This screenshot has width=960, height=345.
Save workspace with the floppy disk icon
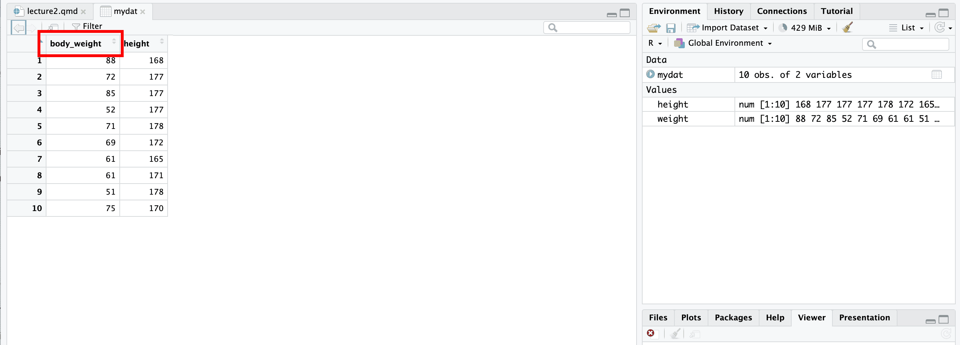coord(670,28)
